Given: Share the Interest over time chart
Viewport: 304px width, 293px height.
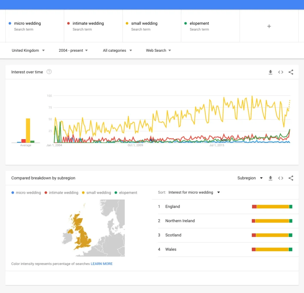Looking at the screenshot, I should [291, 72].
